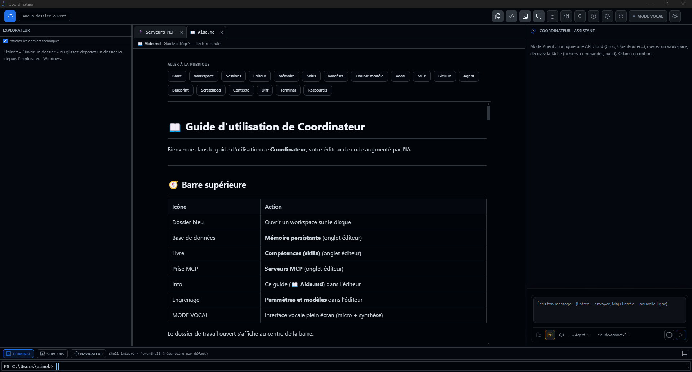Jump to the Éditeur section
Image resolution: width=692 pixels, height=372 pixels.
tap(259, 76)
